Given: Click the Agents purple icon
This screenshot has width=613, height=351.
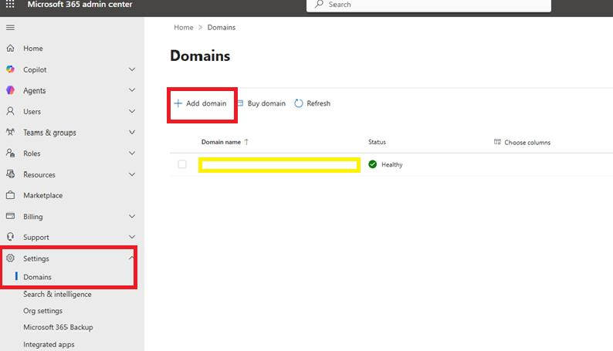Looking at the screenshot, I should 11,90.
